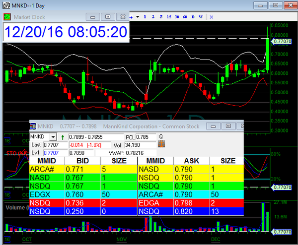Choose the 15-minute chart interval

coord(169,17)
